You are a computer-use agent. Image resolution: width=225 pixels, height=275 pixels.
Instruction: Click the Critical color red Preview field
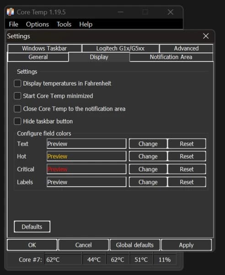[x=86, y=169]
